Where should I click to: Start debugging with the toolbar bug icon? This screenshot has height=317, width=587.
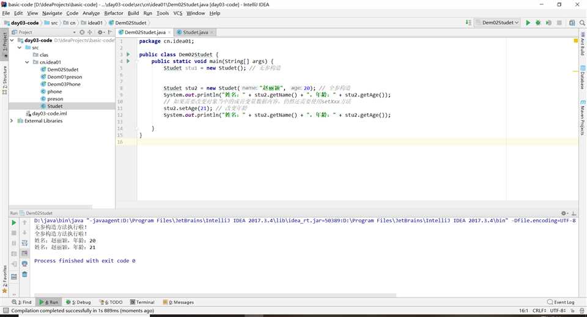point(538,23)
